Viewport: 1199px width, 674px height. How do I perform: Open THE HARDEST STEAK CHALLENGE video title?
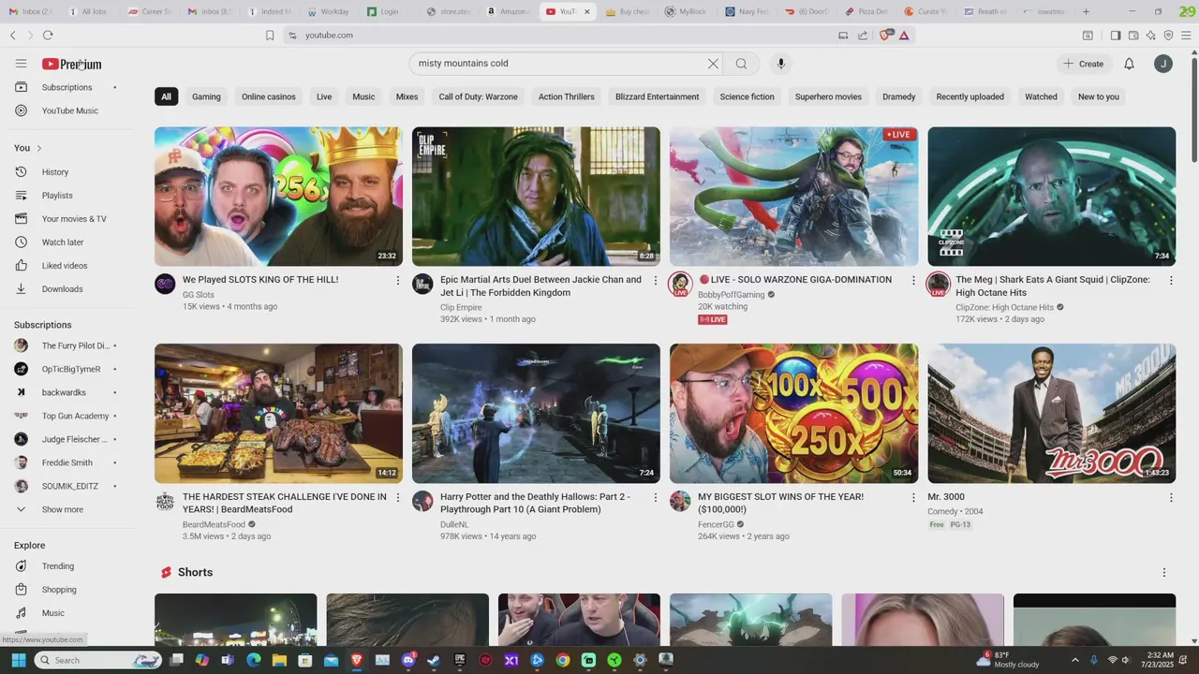click(284, 503)
